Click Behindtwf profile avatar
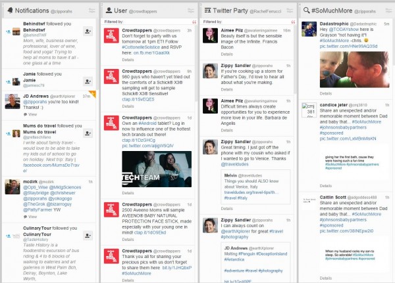 16,32
